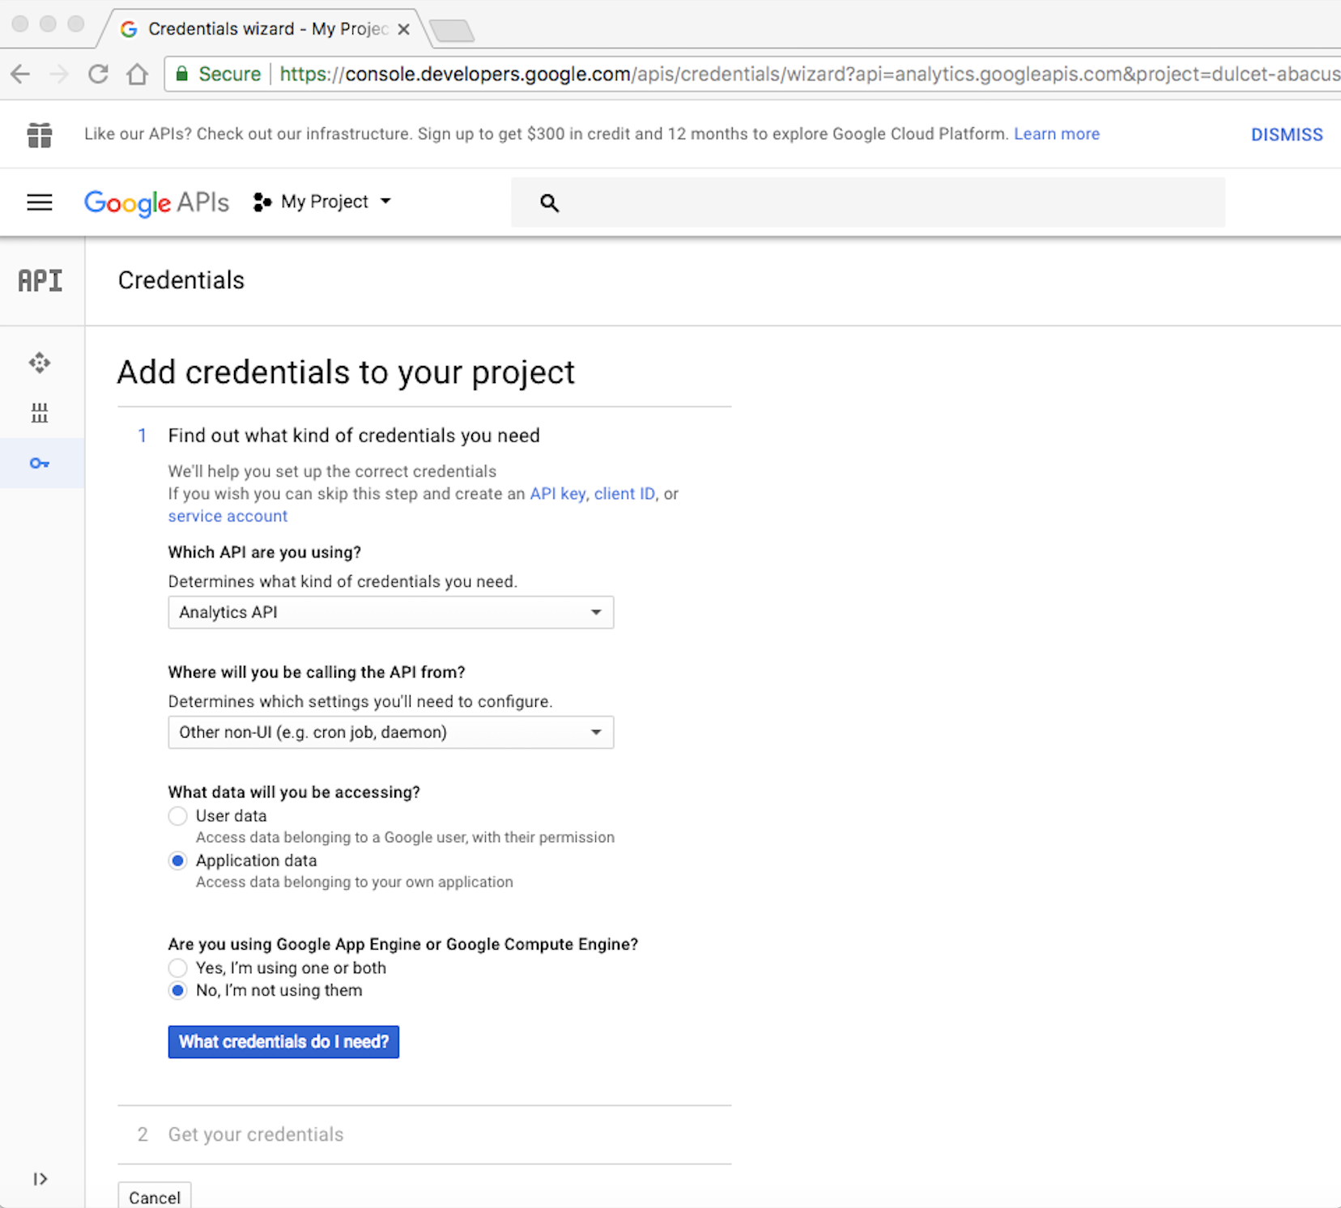The width and height of the screenshot is (1341, 1208).
Task: Click the Add credentials to your project heading
Action: 346,373
